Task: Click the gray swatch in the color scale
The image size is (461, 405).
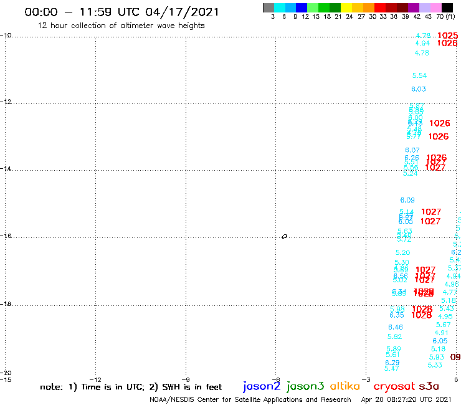Action: coord(269,7)
